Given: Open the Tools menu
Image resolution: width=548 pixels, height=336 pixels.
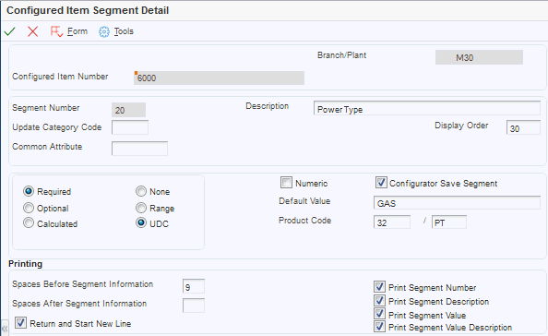Looking at the screenshot, I should pyautogui.click(x=124, y=31).
